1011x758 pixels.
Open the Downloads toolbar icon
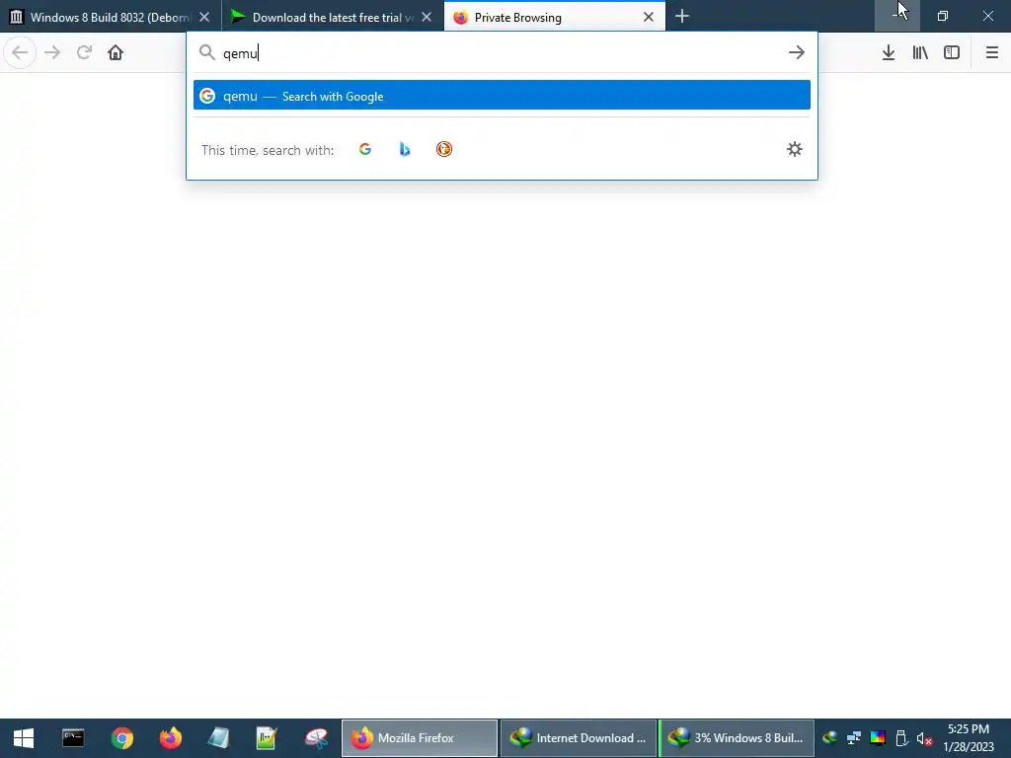pyautogui.click(x=889, y=52)
